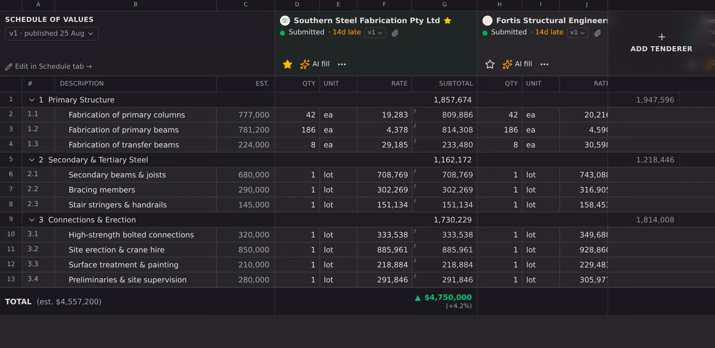Select spreadsheet column A header

pos(38,5)
